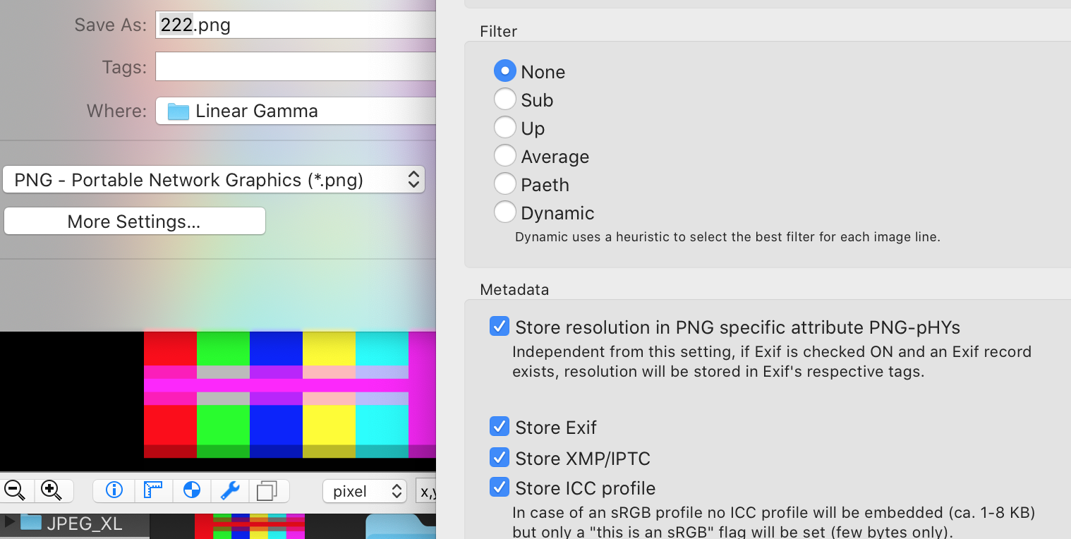Click the JPEG_XL folder icon

coord(30,523)
